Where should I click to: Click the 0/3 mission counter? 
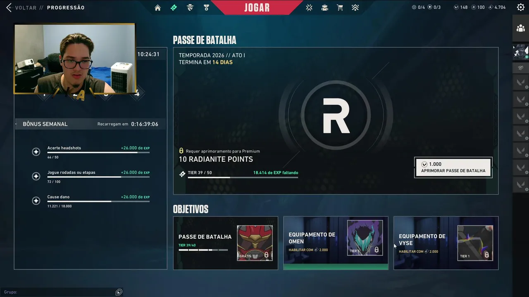(x=434, y=7)
